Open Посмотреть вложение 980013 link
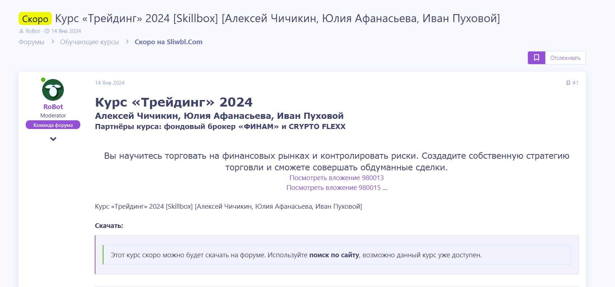615x287 pixels. click(x=337, y=178)
